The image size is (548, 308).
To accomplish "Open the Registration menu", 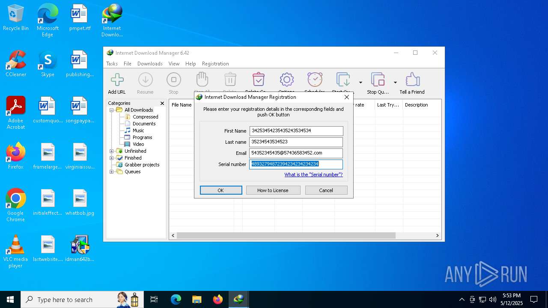I will pos(215,64).
